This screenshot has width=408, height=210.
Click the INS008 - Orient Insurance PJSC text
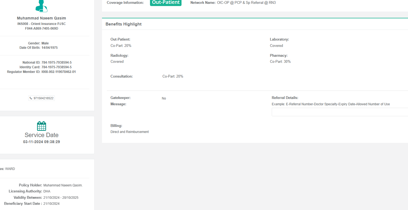pyautogui.click(x=41, y=24)
